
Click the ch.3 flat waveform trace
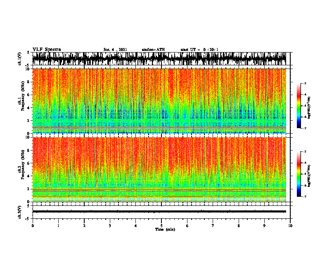pyautogui.click(x=159, y=212)
